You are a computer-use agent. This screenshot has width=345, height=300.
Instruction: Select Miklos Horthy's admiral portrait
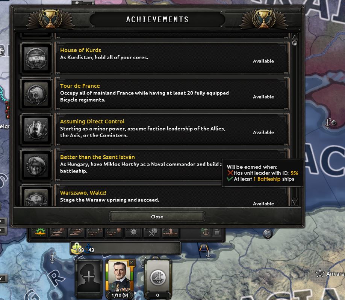click(120, 277)
